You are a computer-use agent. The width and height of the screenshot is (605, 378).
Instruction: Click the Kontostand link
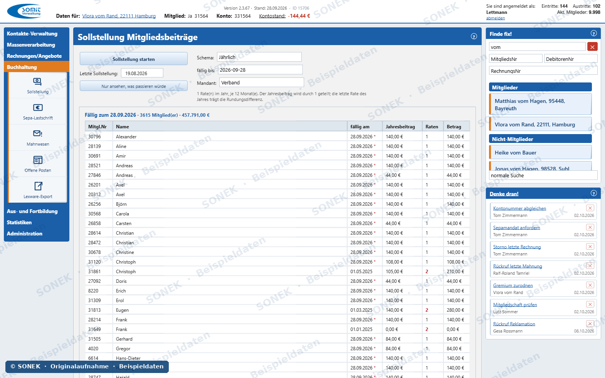tap(272, 16)
